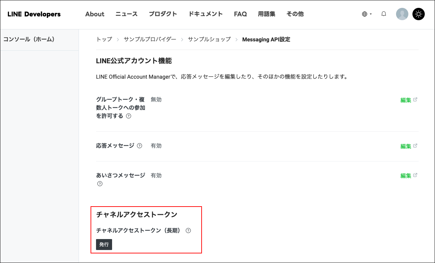Toggle the light/dark theme sun icon
This screenshot has width=435, height=263.
(x=419, y=14)
